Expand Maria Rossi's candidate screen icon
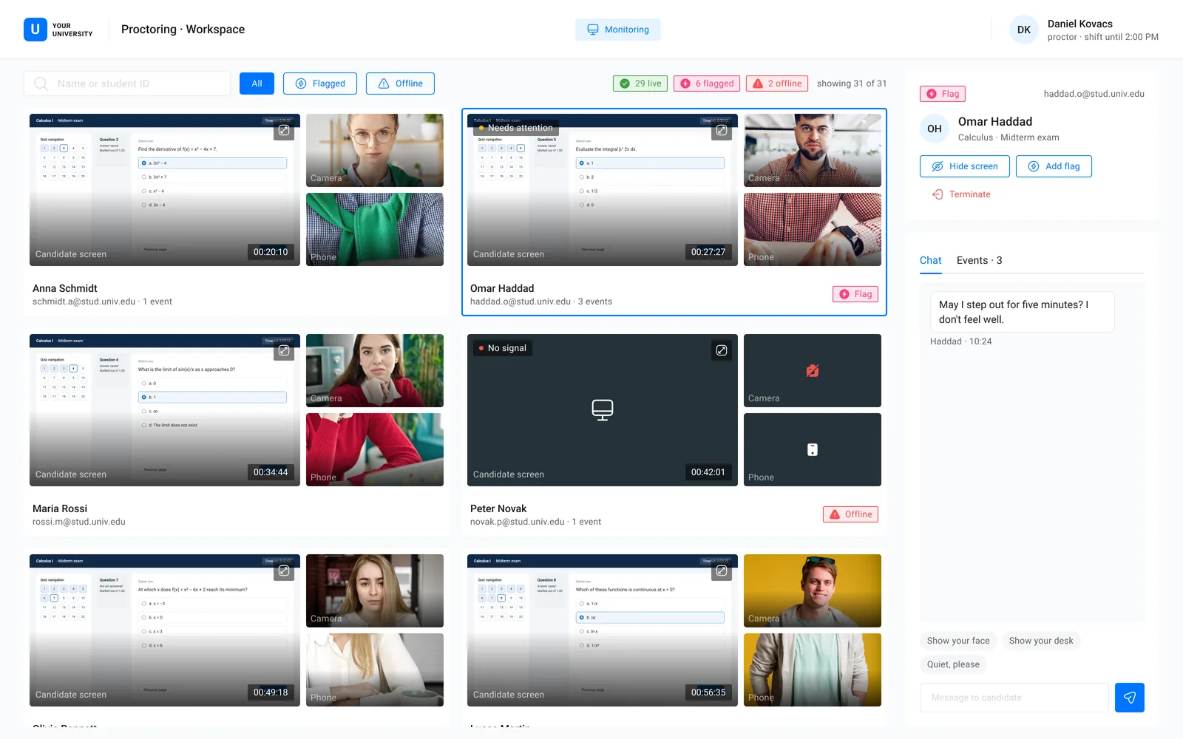 pos(284,350)
